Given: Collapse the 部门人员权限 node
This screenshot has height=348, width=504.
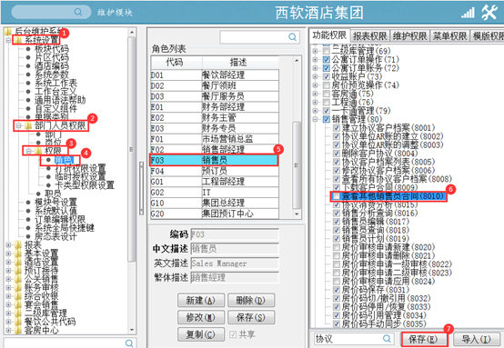Looking at the screenshot, I should 18,125.
